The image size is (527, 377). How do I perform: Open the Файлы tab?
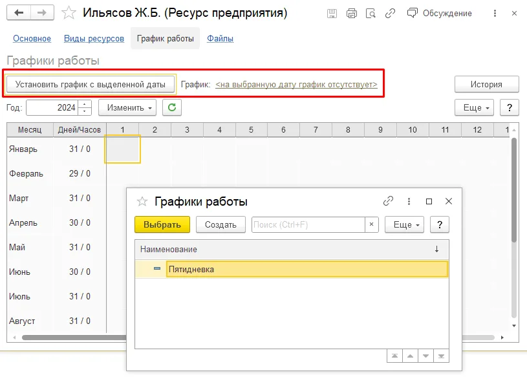tap(220, 39)
